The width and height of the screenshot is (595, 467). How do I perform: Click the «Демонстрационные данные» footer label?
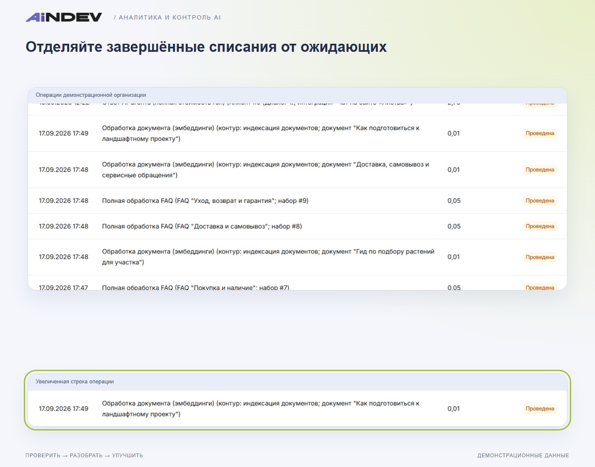coord(523,456)
